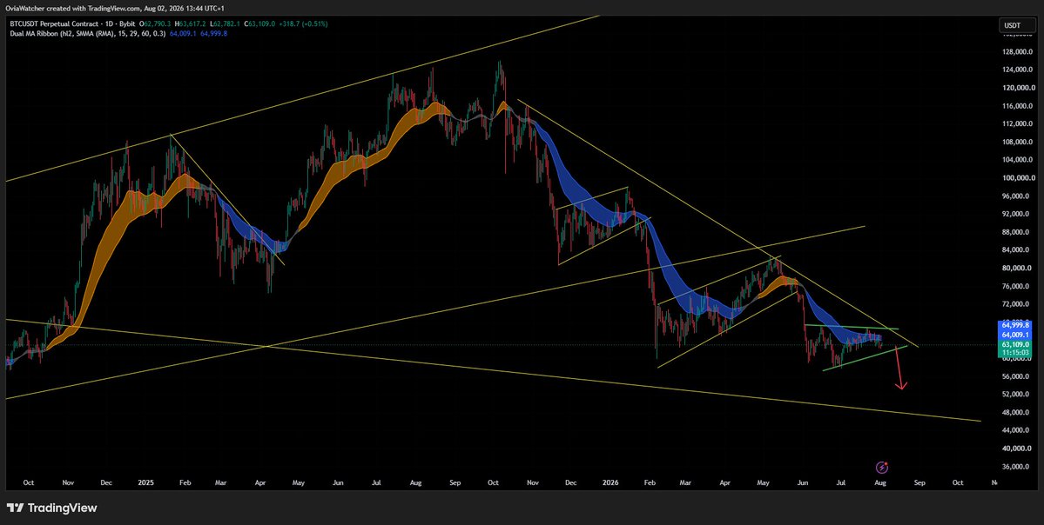The width and height of the screenshot is (1044, 525).
Task: Click the 11:15:03 bar countdown label
Action: pyautogui.click(x=1016, y=353)
